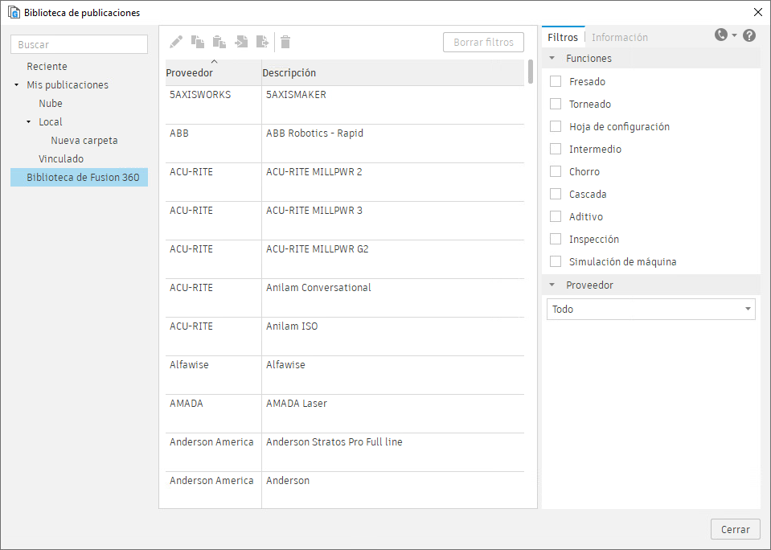Select the ACU-RITE MILLPWR 3 row
Image resolution: width=771 pixels, height=550 pixels.
[345, 221]
